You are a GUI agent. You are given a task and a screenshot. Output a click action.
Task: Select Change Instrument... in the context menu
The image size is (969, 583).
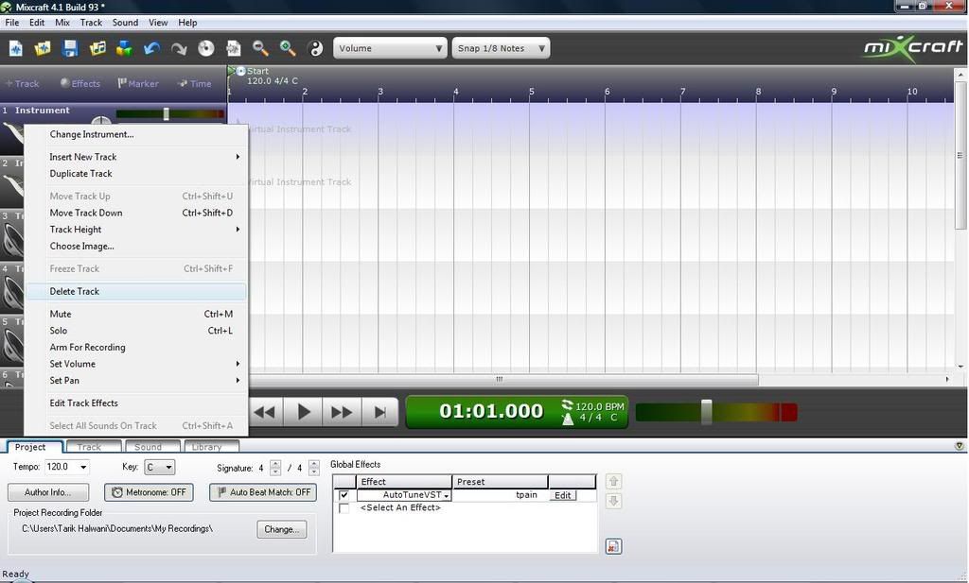[135, 134]
